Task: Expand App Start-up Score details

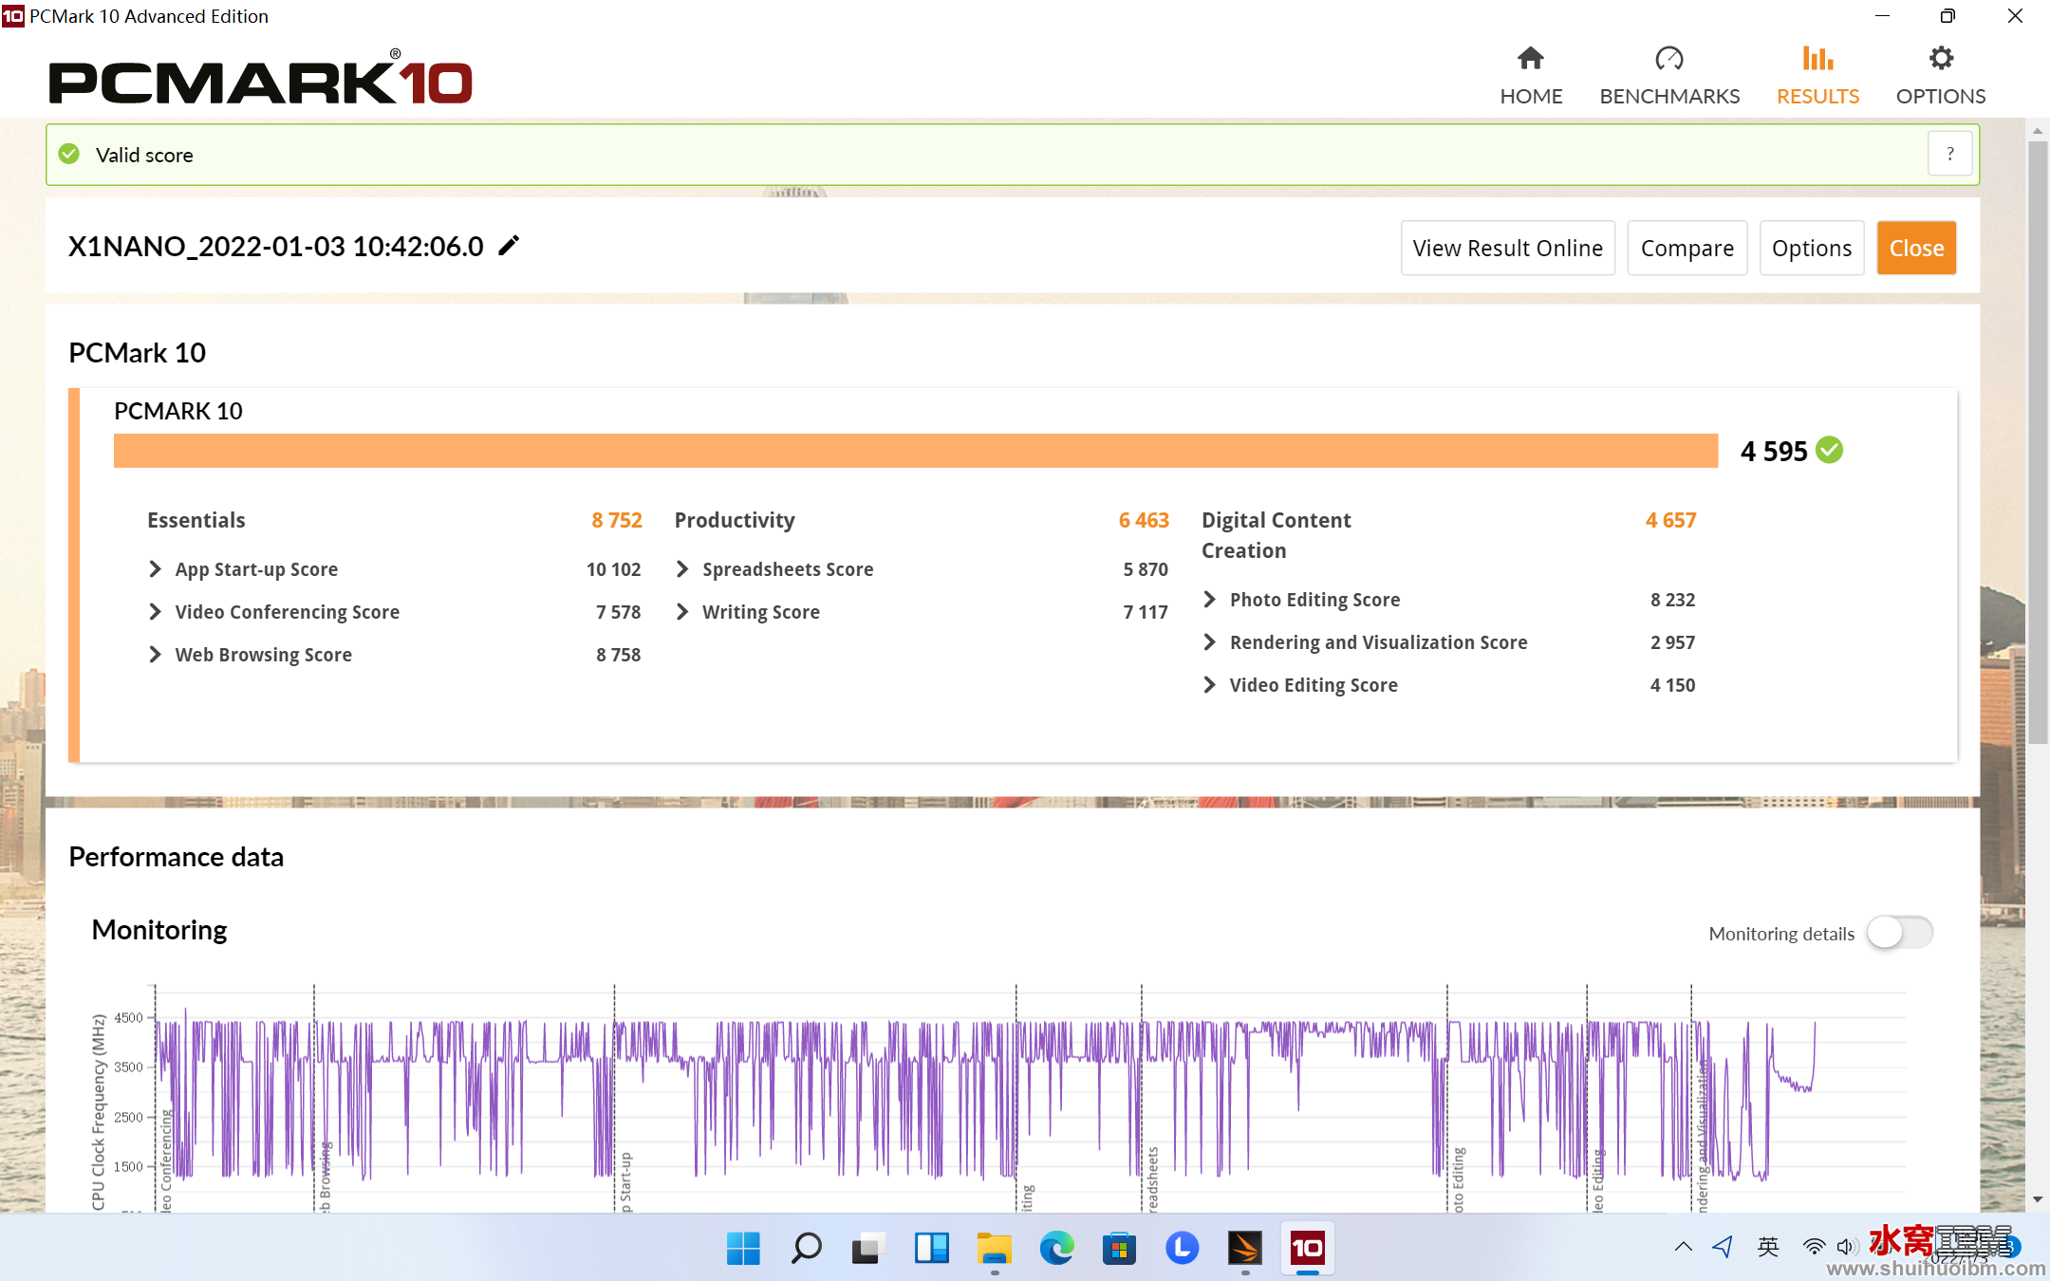Action: pos(156,568)
